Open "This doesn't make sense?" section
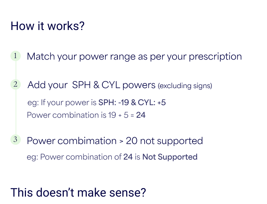Screen dimensions: 267x204 coord(78,193)
